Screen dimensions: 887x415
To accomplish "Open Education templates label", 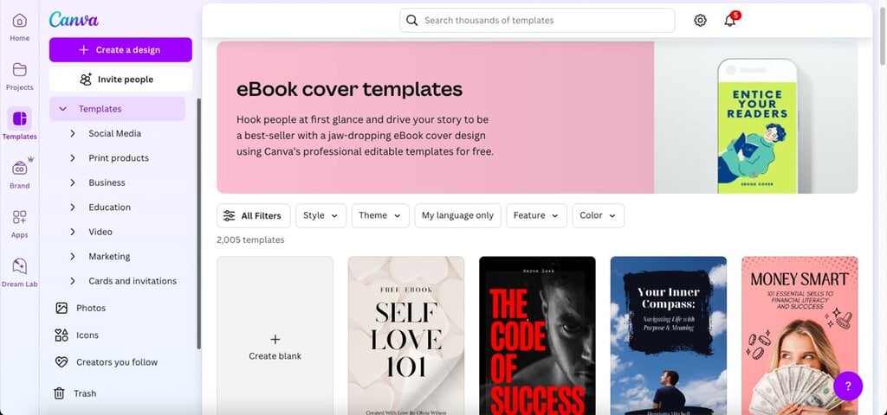I will [x=110, y=207].
